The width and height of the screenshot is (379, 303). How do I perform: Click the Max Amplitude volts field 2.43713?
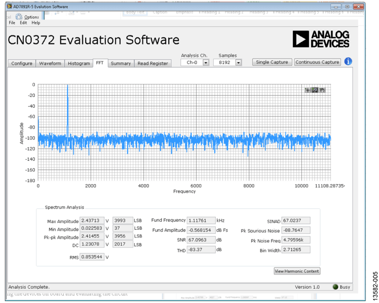(92, 220)
